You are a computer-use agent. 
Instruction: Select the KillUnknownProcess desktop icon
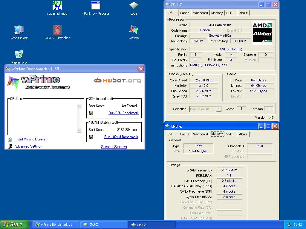(95, 6)
